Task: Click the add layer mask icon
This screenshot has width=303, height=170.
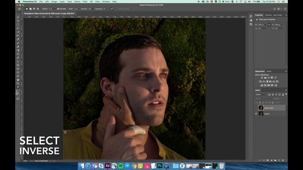Action: pos(267,161)
